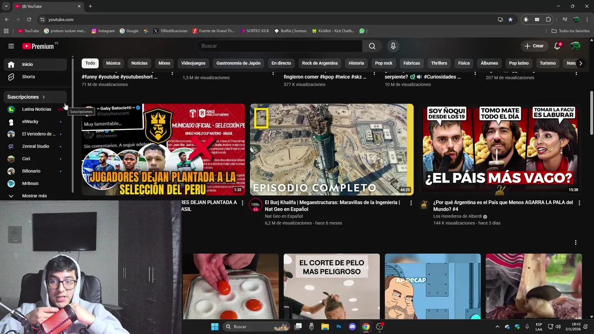Select the Música filter chip
Screen dimensions: 594x334
113,63
